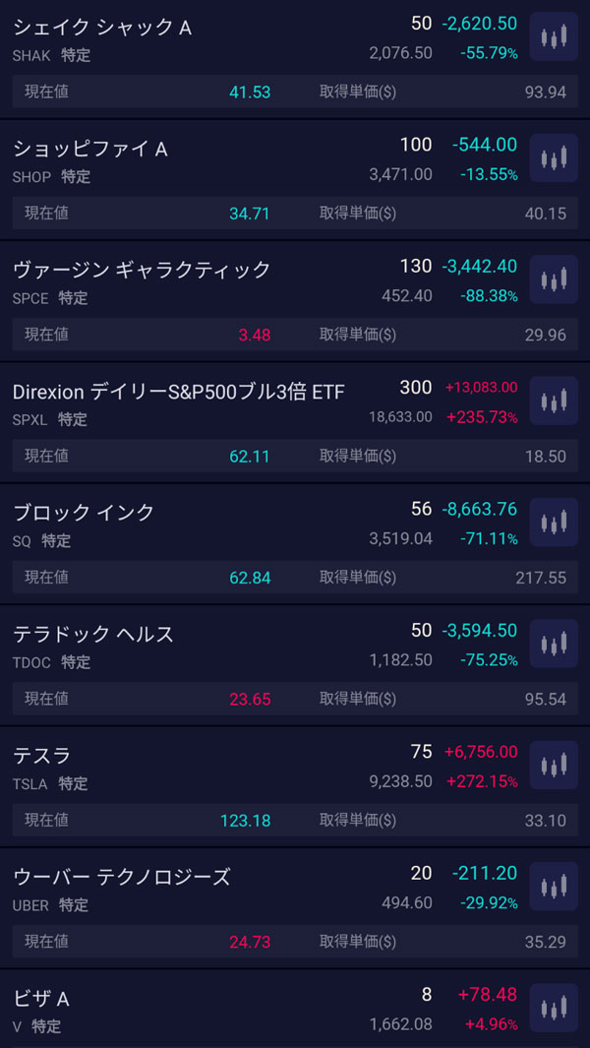590x1048 pixels.
Task: Select the シェイク シャック A stock name
Action: coord(102,28)
